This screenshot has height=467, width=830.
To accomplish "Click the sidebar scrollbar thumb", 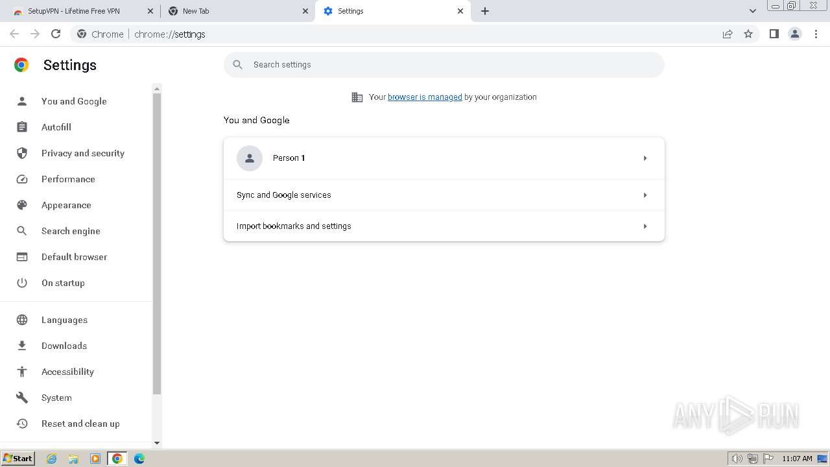I will tap(156, 244).
